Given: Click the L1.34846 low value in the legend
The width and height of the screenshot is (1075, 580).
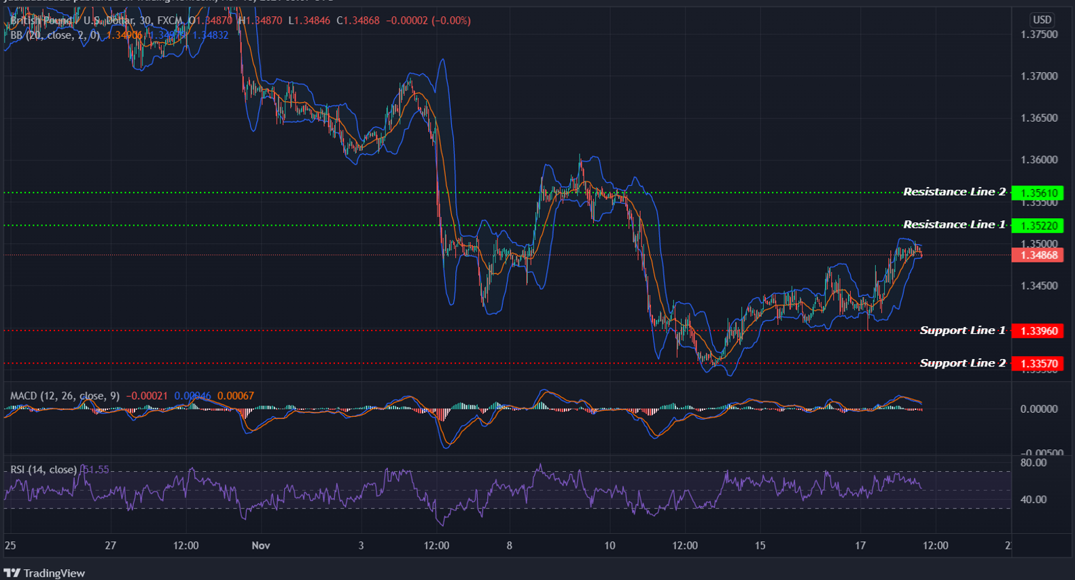Looking at the screenshot, I should pyautogui.click(x=309, y=20).
